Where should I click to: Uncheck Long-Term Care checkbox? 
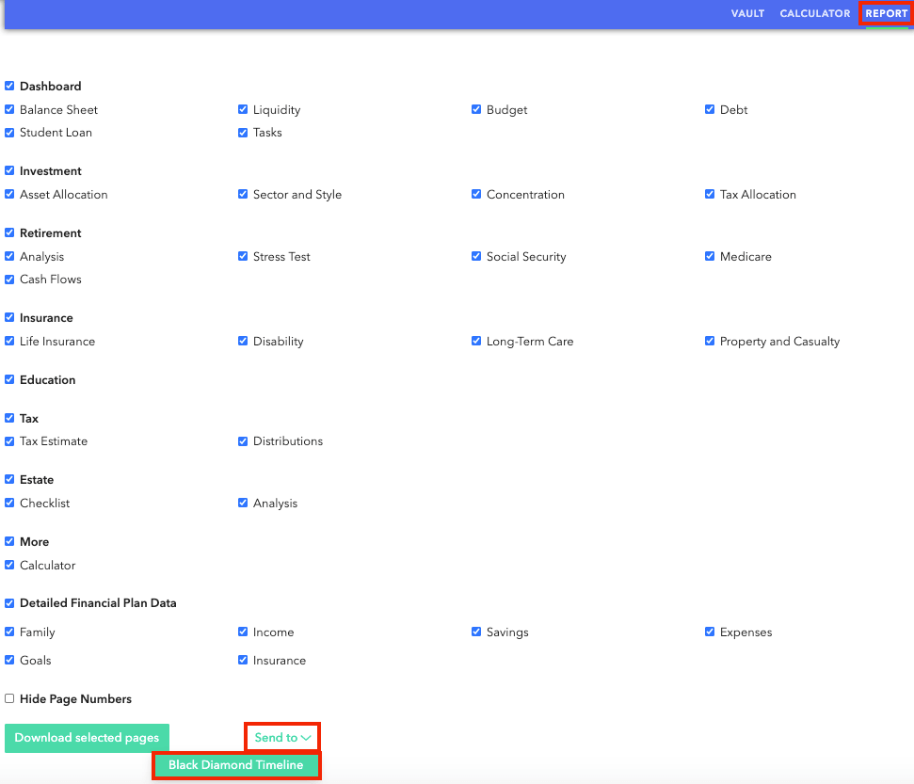click(476, 341)
